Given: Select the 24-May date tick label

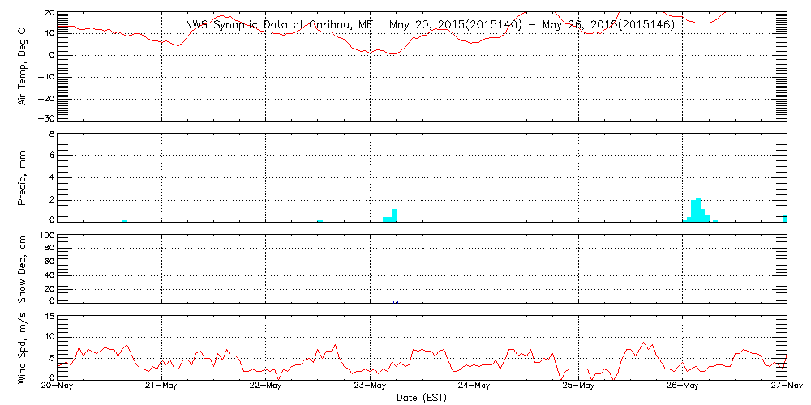Looking at the screenshot, I should click(x=474, y=386).
